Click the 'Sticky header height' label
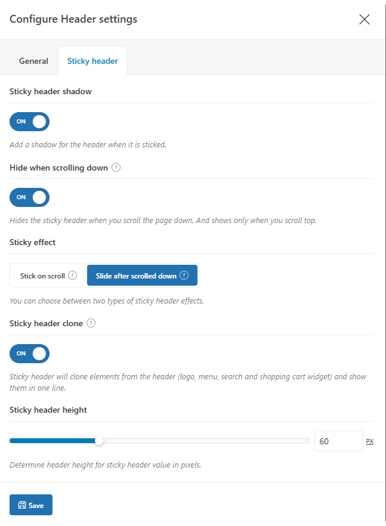 coord(48,410)
